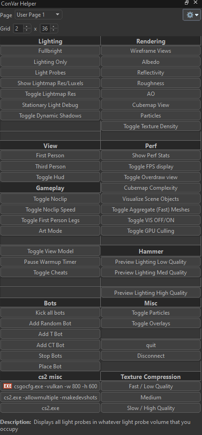Open the gear settings dropdown
The height and width of the screenshot is (435, 202).
pos(192,15)
